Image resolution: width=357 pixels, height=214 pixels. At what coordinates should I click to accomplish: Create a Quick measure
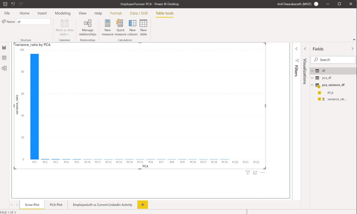pyautogui.click(x=120, y=28)
